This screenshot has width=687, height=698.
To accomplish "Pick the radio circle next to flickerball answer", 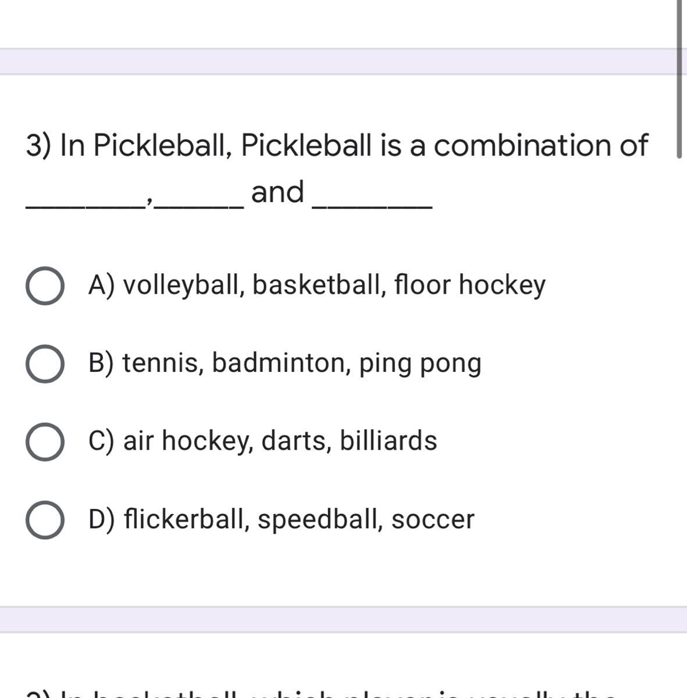I will coord(45,519).
